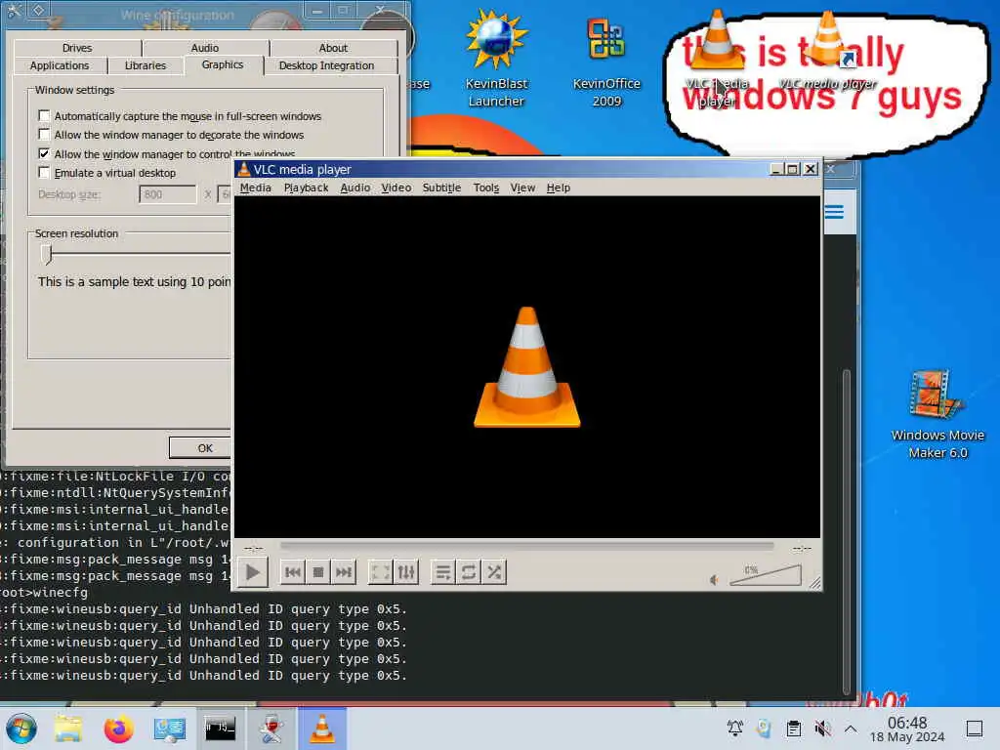This screenshot has height=750, width=1000.
Task: Open the computer settings taskbar icon
Action: coord(170,729)
